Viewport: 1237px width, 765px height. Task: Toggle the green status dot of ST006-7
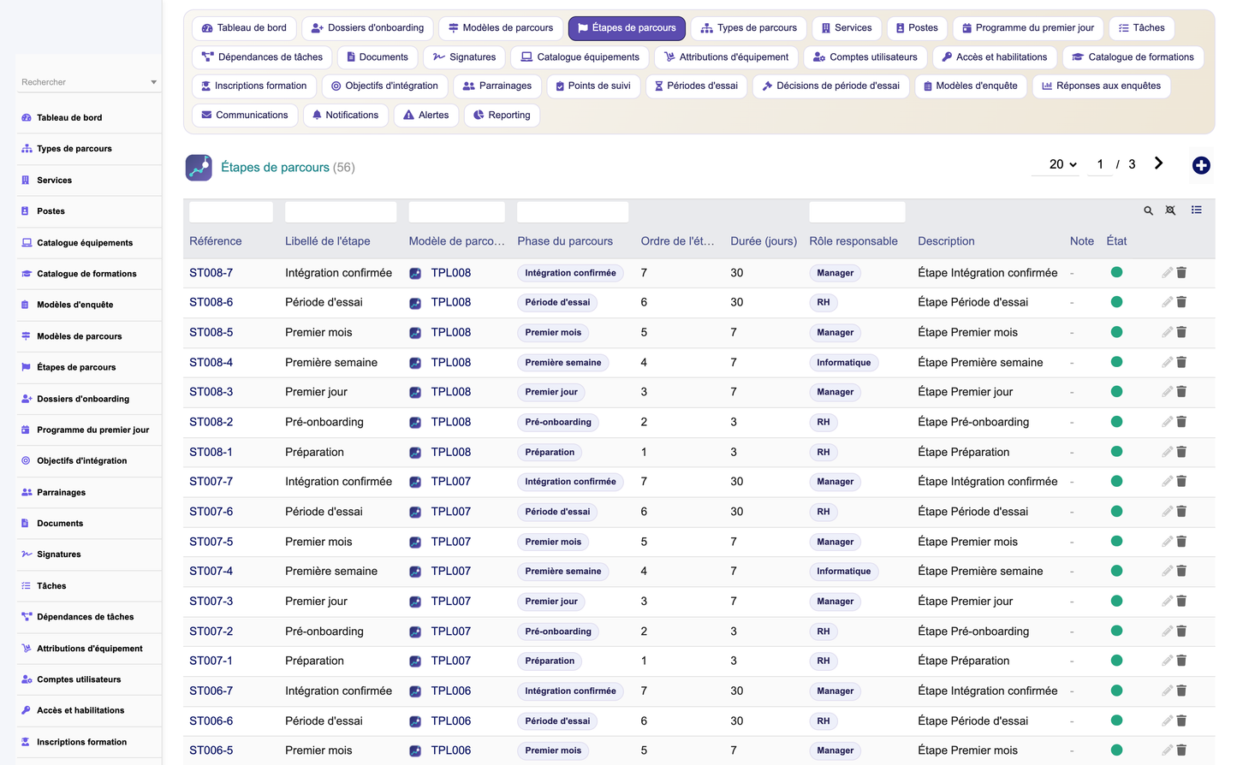(1116, 691)
